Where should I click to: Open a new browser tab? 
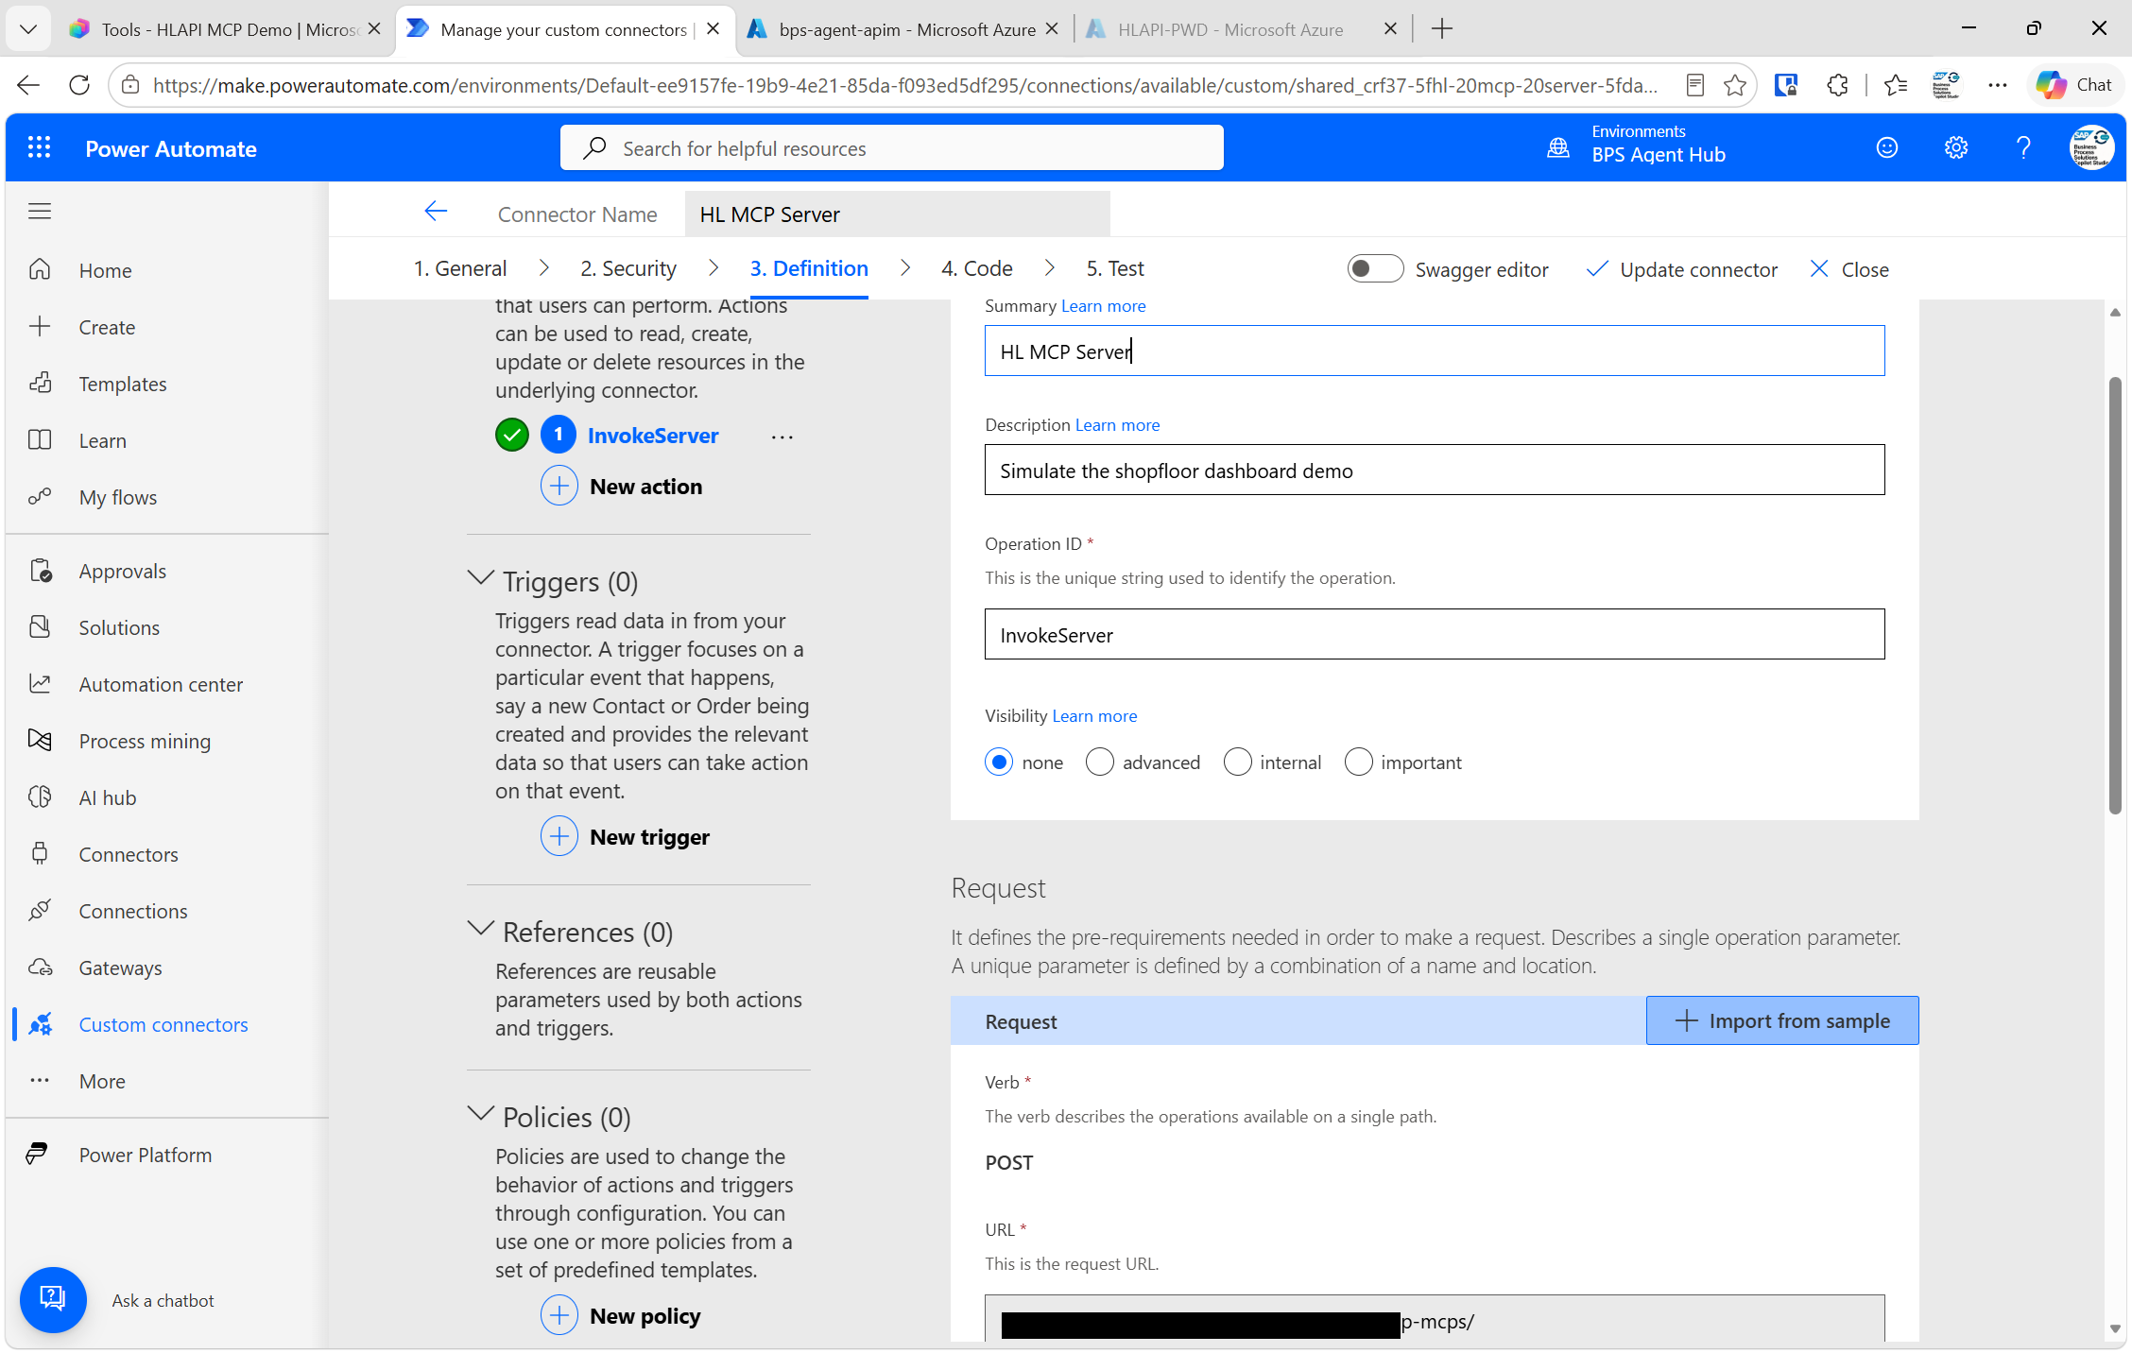(x=1442, y=29)
